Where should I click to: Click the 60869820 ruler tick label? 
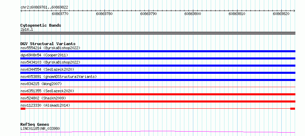(281, 14)
